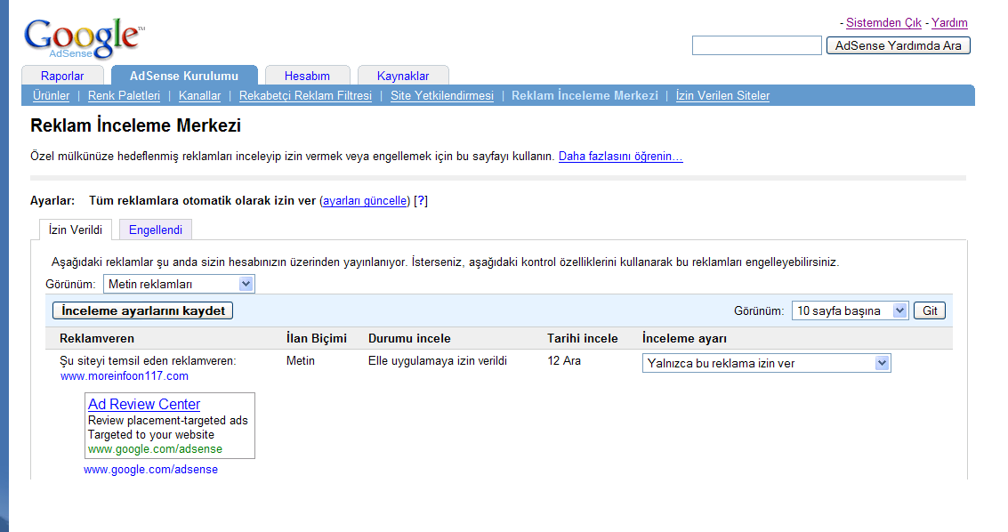Click the 12 Ara date cell

(564, 361)
